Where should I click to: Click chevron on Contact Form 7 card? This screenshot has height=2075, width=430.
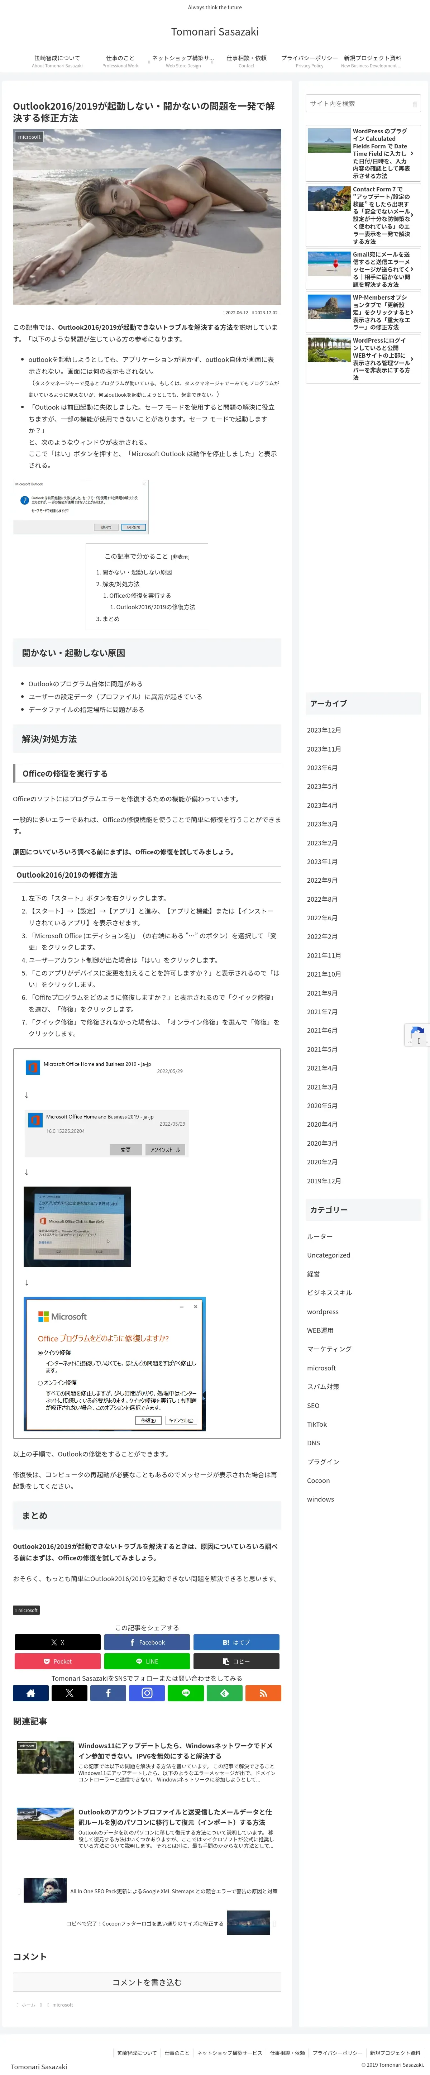tap(412, 215)
